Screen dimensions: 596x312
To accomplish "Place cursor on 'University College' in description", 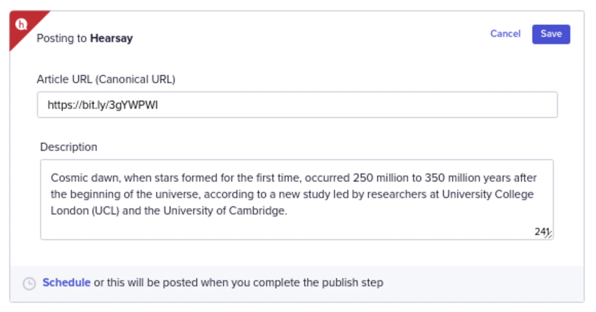I will [x=488, y=194].
